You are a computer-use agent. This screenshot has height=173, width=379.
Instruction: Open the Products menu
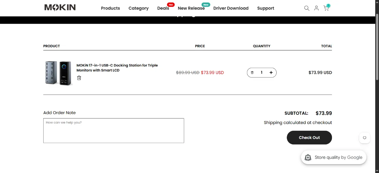111,8
